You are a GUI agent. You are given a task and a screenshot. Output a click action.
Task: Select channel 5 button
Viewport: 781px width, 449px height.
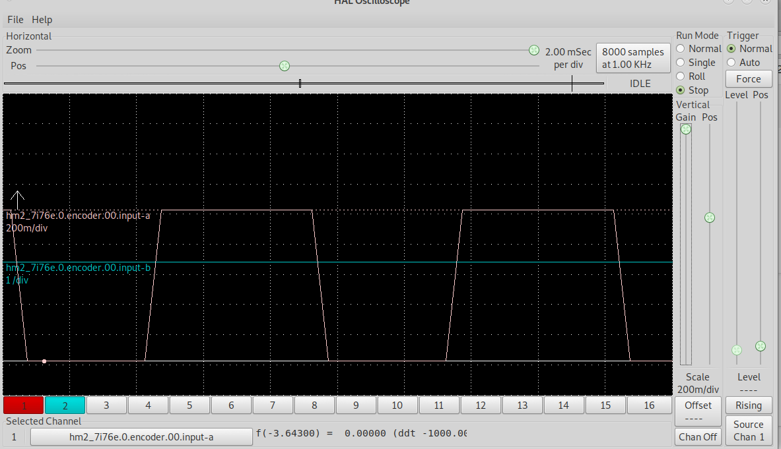point(189,405)
